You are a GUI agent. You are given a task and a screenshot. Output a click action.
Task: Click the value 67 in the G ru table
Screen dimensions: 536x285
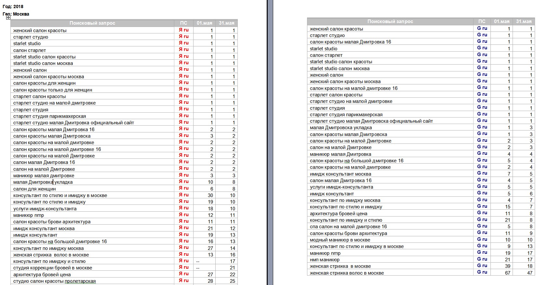pos(508,273)
